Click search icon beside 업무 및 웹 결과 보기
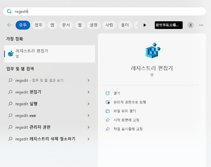211x167 pixels. click(10, 80)
